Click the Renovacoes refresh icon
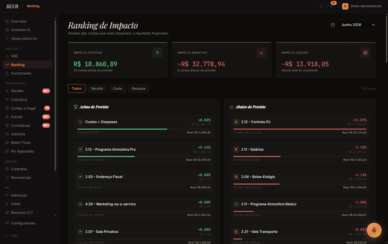 coord(7,178)
